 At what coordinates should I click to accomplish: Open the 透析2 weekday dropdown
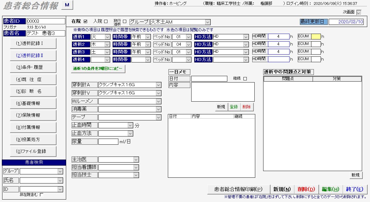click(x=107, y=44)
